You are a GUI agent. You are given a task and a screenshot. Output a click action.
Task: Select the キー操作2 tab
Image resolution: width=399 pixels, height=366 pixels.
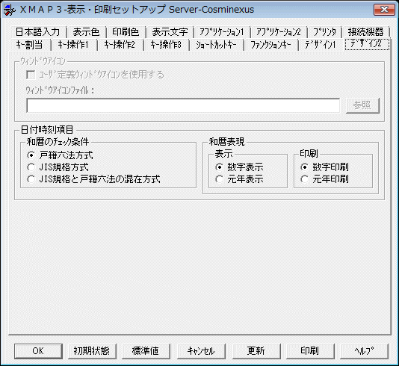tap(120, 45)
